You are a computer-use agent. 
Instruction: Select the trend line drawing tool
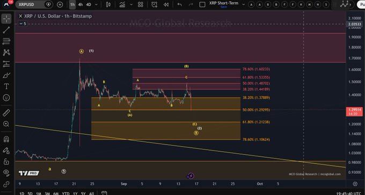tap(6, 30)
